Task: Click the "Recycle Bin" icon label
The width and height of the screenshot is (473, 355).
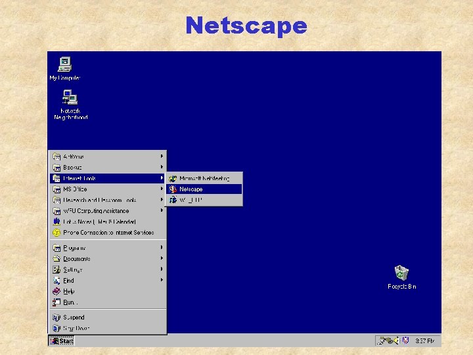Action: coord(402,286)
